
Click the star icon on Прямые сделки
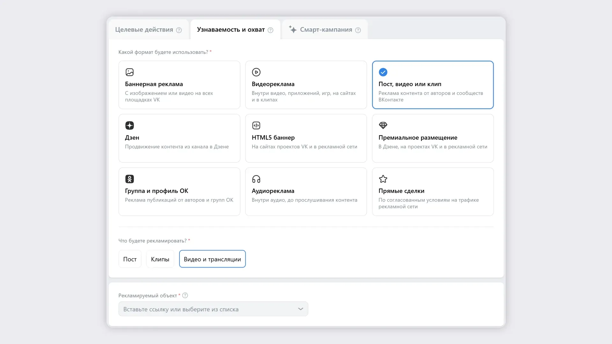(x=383, y=179)
